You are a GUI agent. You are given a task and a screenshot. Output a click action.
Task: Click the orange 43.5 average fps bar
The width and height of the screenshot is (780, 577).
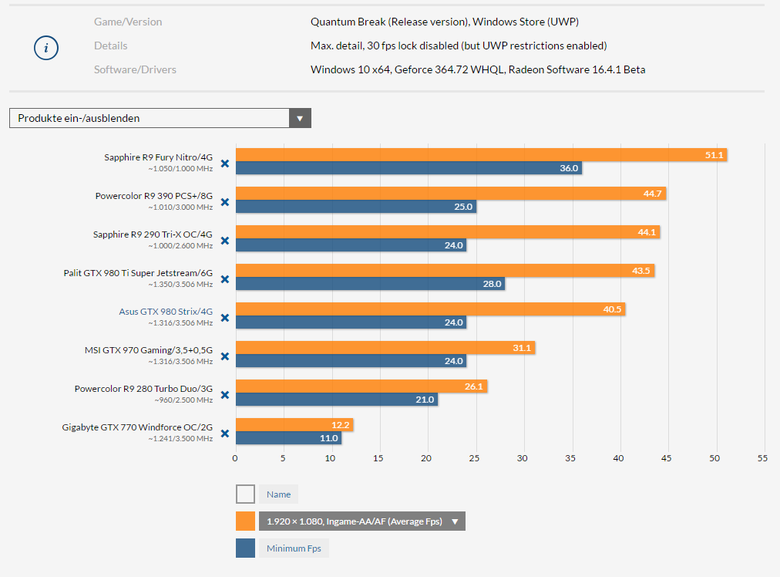point(445,271)
